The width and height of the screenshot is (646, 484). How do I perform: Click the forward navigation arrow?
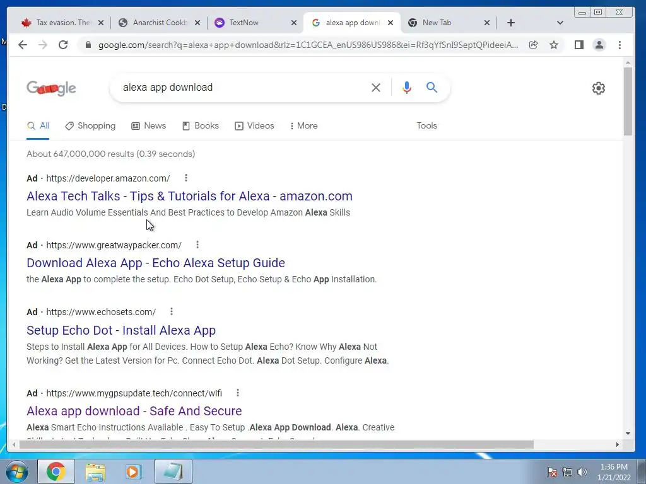[x=43, y=45]
